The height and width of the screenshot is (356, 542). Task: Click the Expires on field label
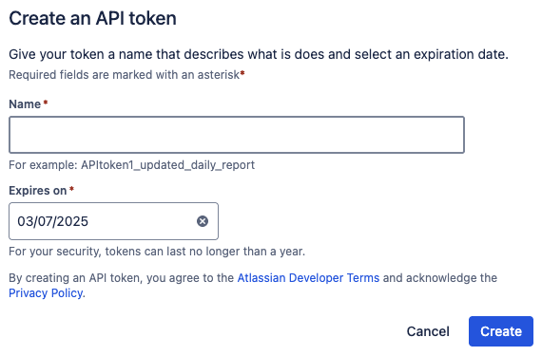coord(38,191)
